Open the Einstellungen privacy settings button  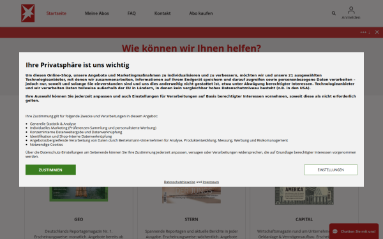[331, 170]
